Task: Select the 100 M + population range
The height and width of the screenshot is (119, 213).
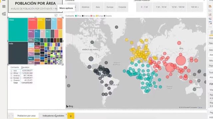Action: [195, 7]
